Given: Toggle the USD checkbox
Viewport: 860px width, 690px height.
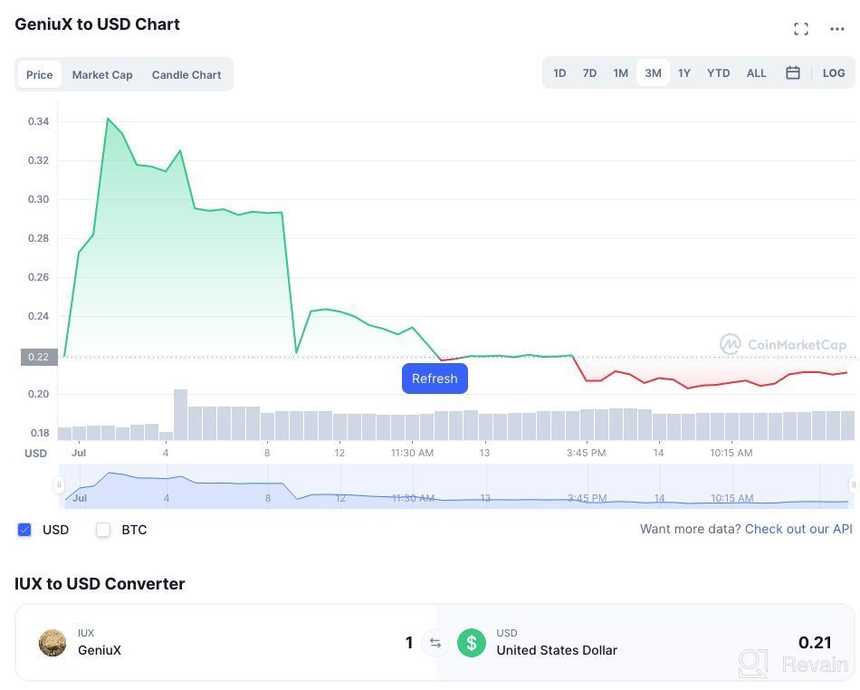Looking at the screenshot, I should 24,530.
